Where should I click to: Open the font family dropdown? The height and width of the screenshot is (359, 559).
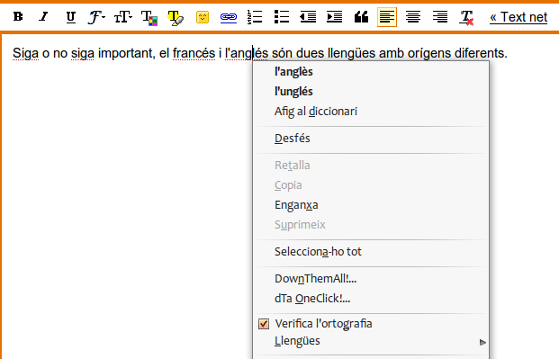96,17
